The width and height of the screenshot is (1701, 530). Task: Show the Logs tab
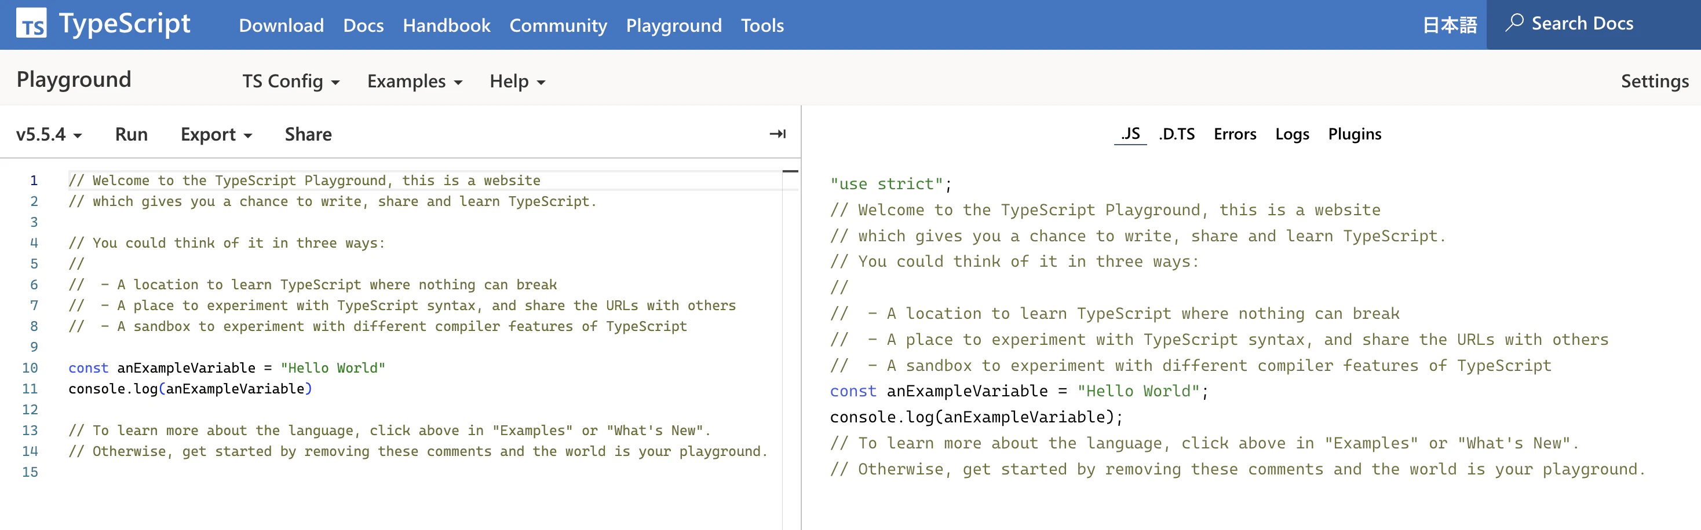(1291, 134)
